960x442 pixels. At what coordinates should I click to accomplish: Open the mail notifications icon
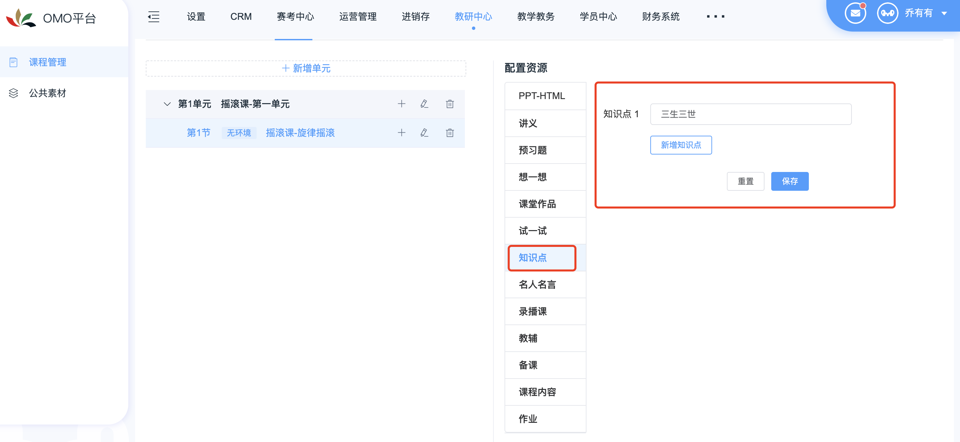[x=855, y=13]
